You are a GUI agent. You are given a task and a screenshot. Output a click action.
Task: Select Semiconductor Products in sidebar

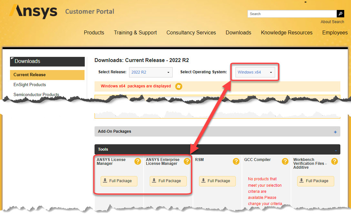coord(36,94)
